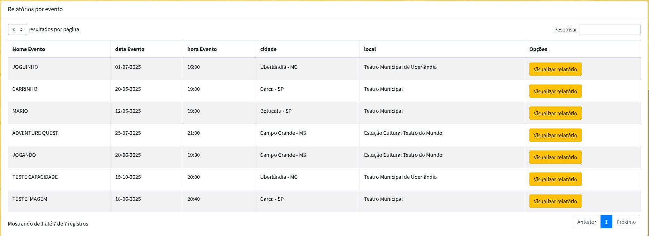Open ADVENTURE QUEST event report

click(555, 135)
